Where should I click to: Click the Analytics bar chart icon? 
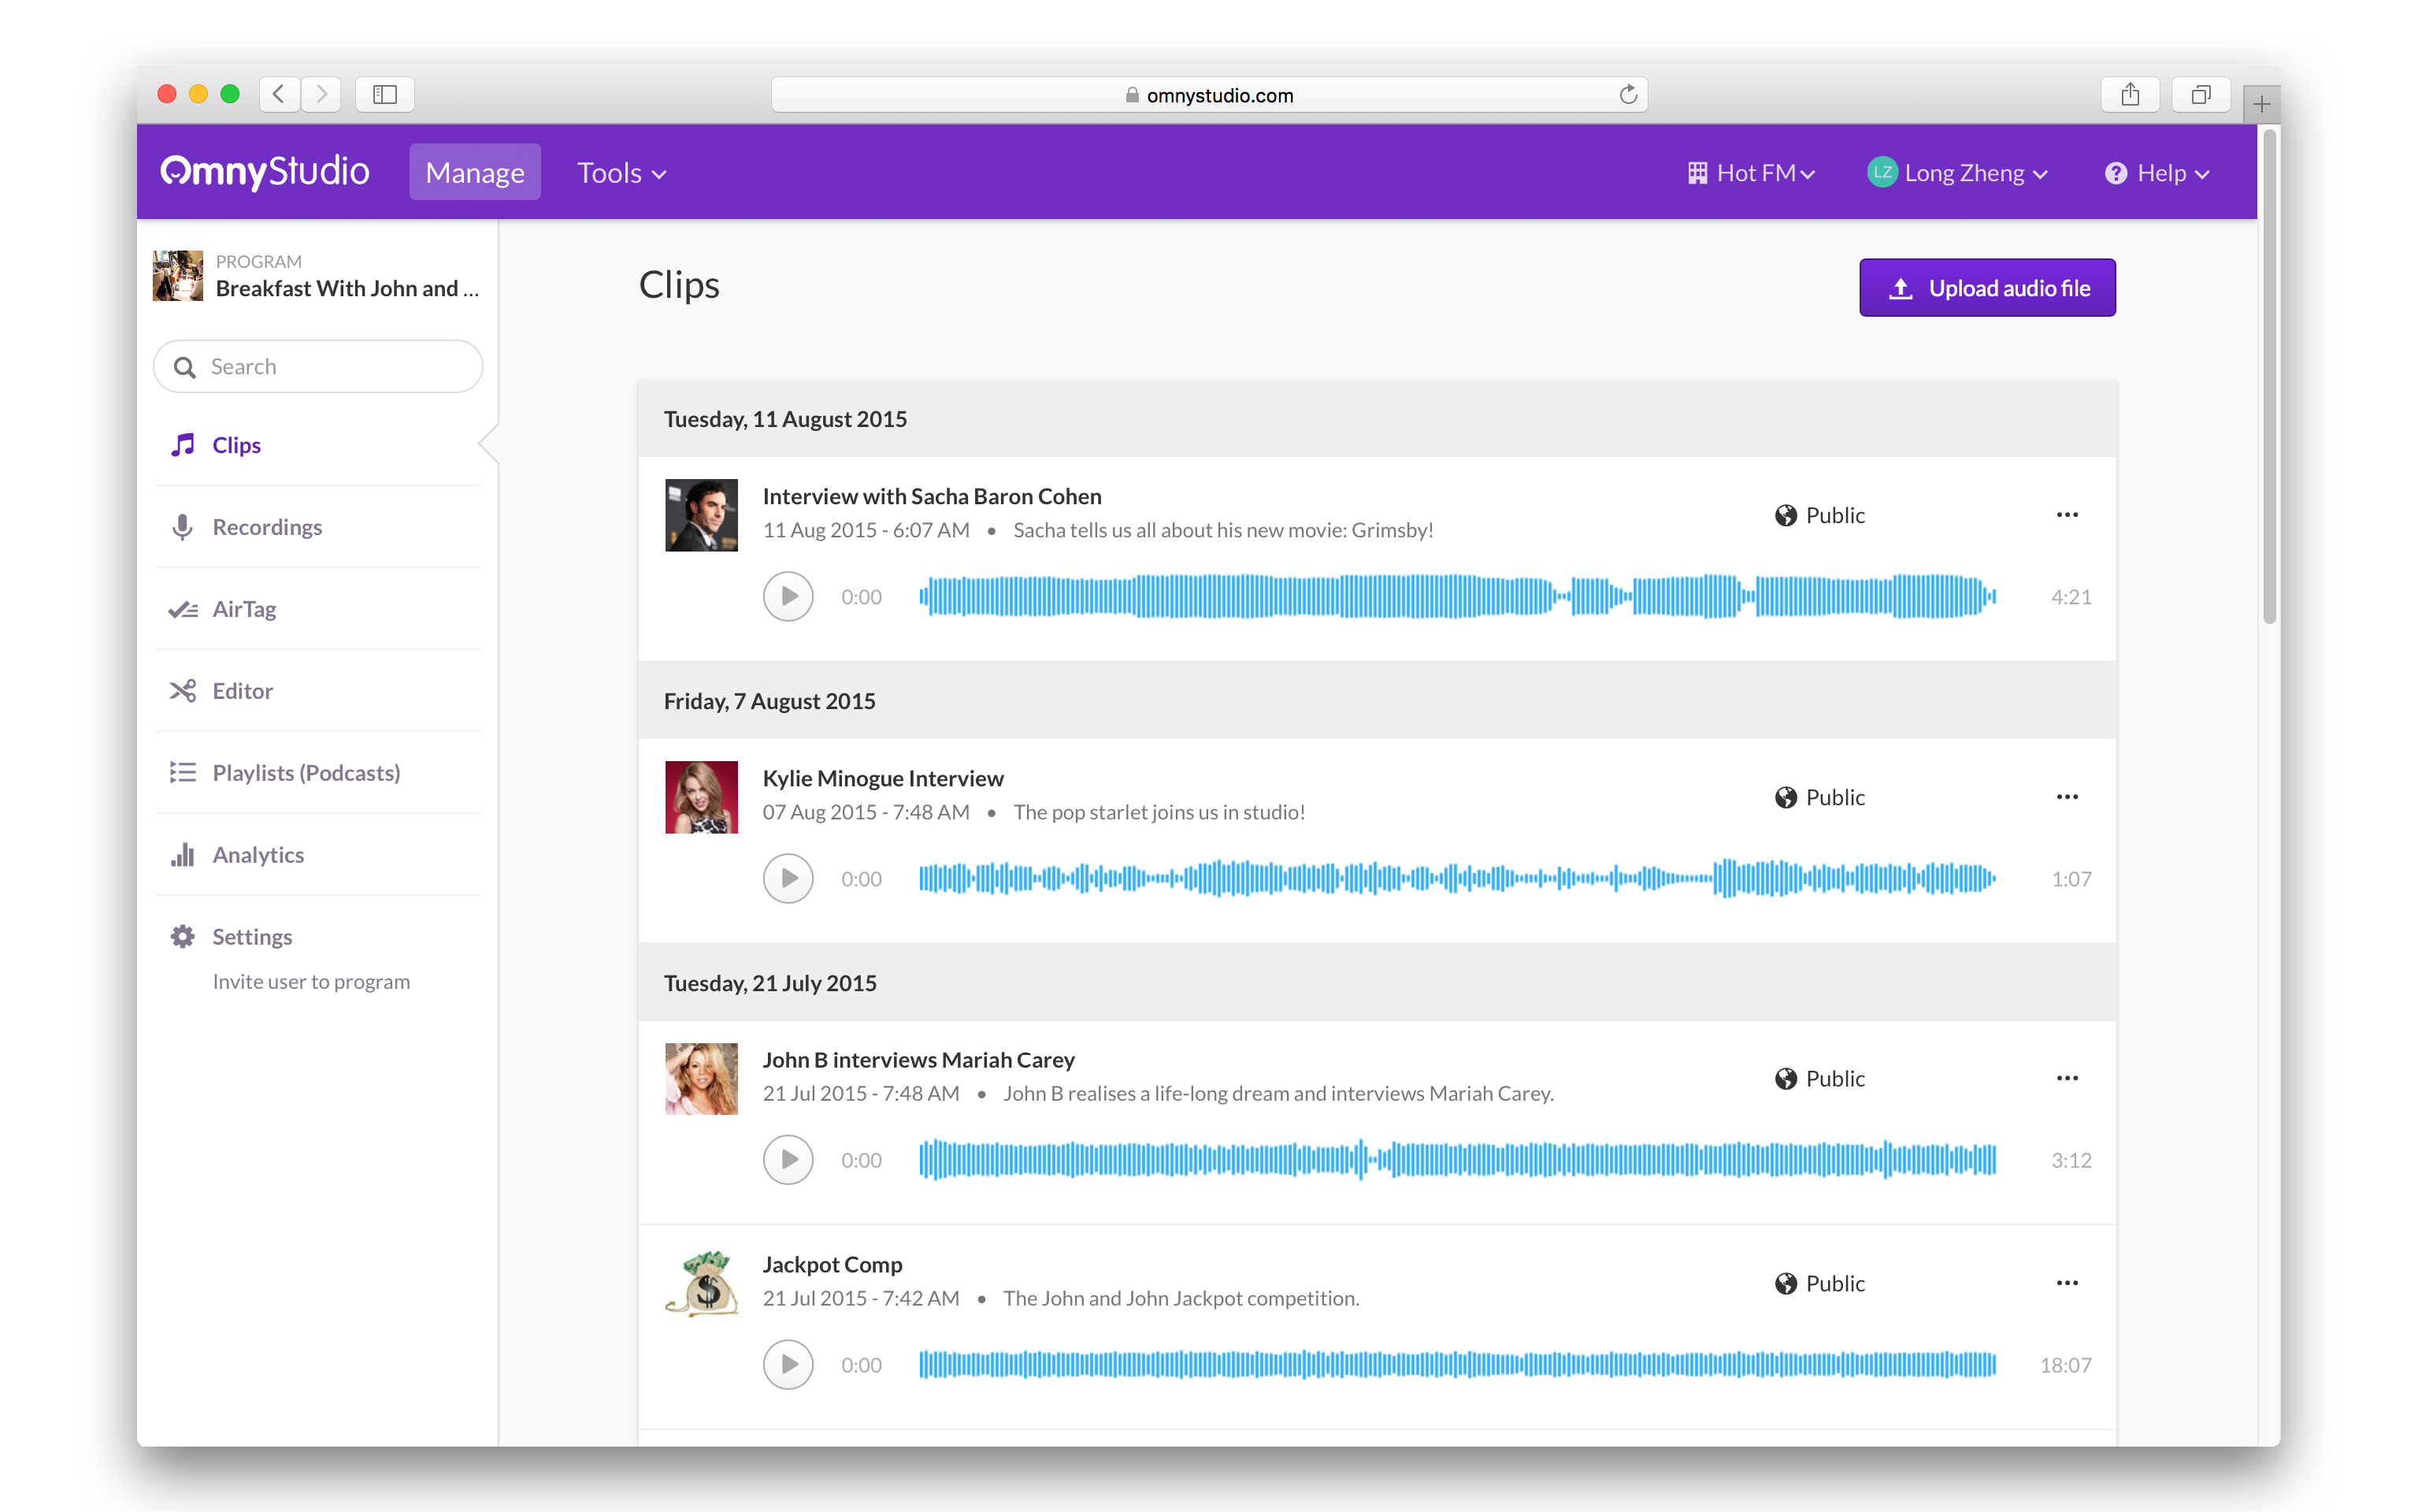pos(182,855)
